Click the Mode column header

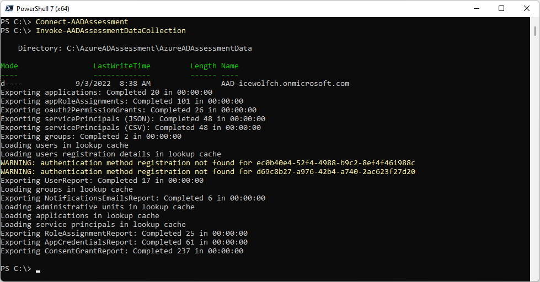9,66
